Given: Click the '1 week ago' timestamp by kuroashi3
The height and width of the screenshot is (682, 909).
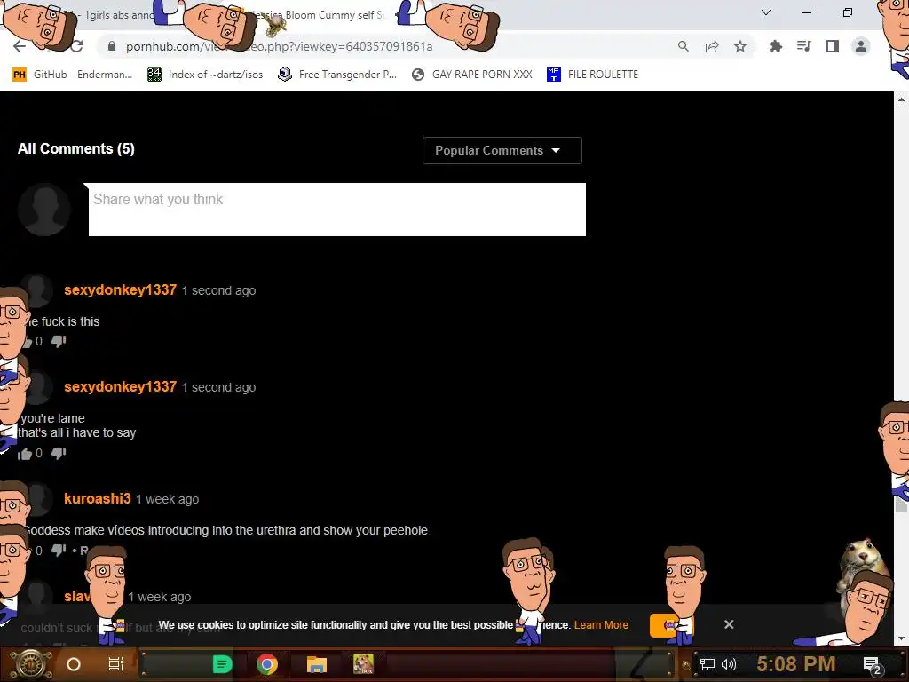Looking at the screenshot, I should coord(168,499).
